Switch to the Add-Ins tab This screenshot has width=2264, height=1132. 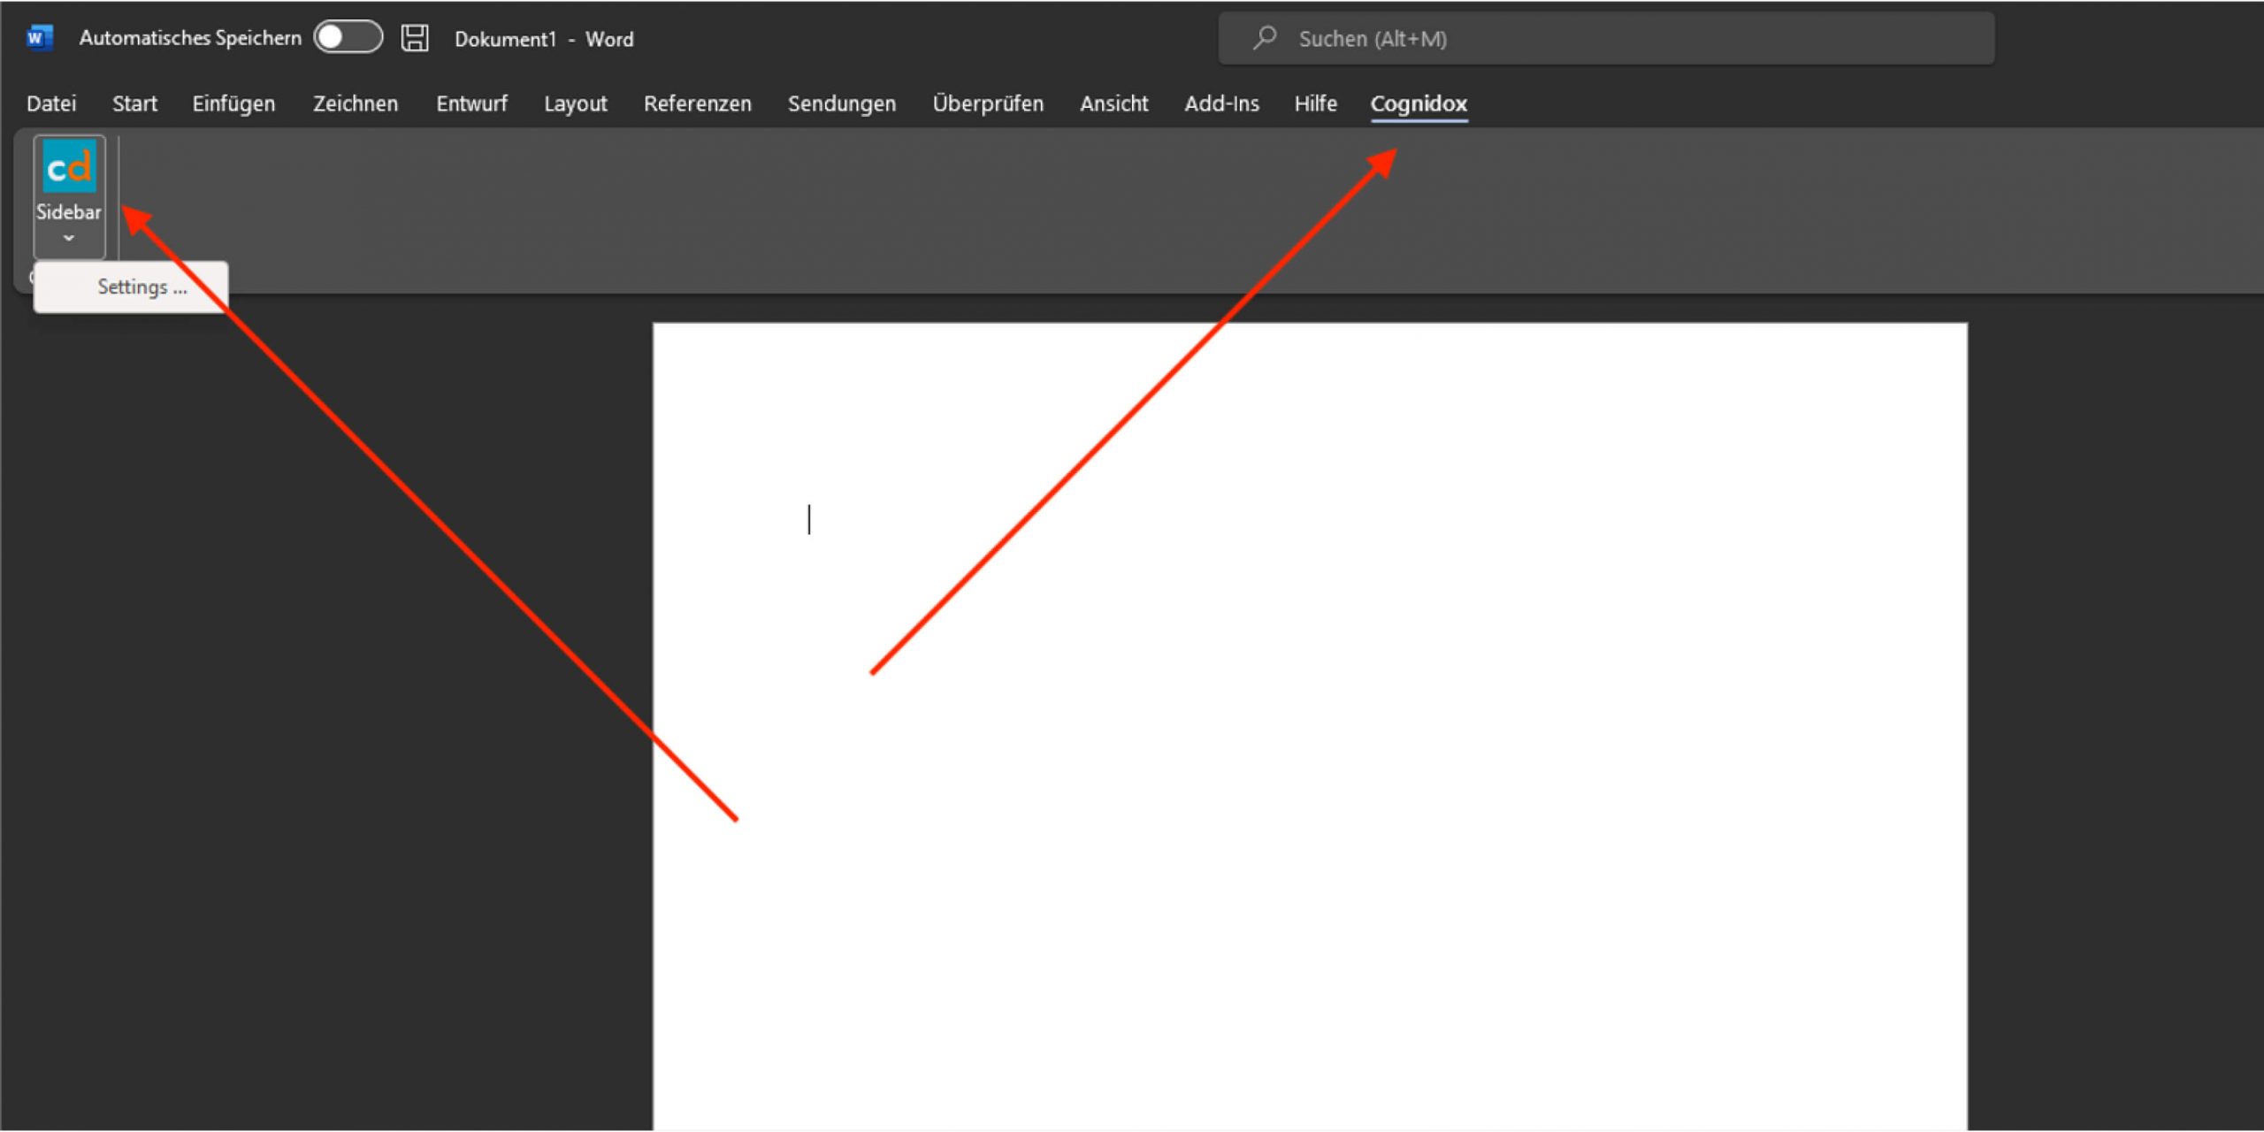pos(1221,103)
